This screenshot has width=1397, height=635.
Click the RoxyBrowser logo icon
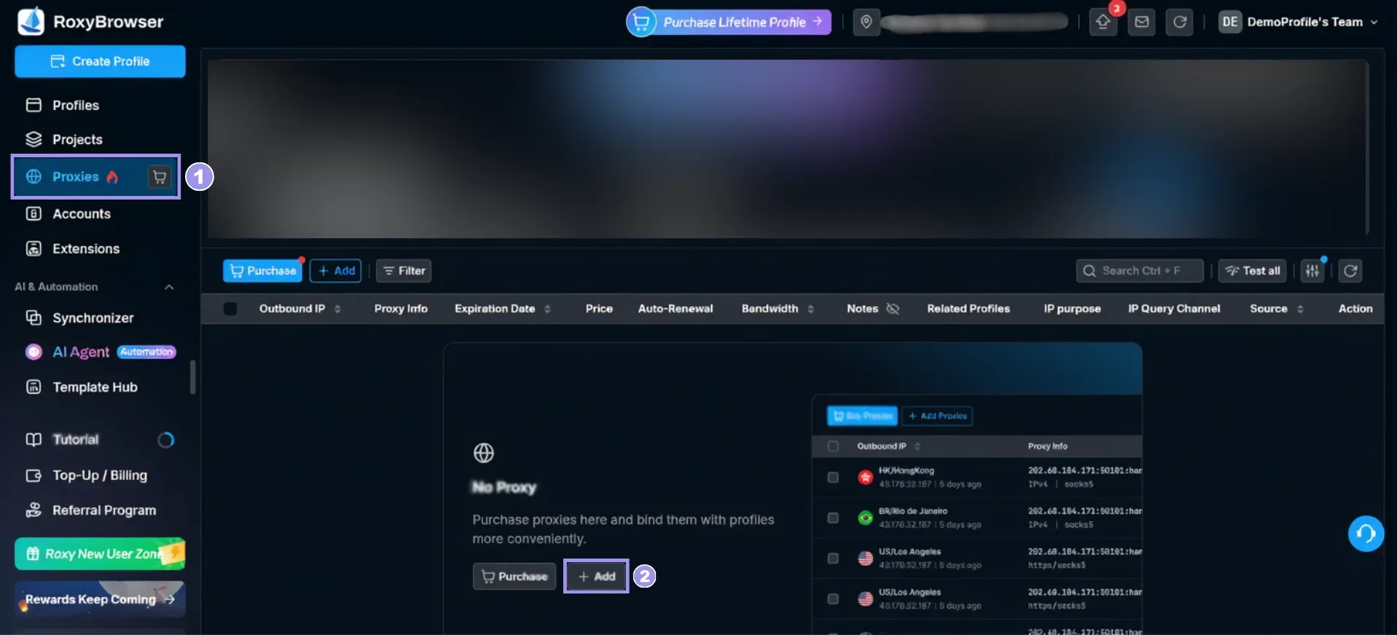[31, 21]
